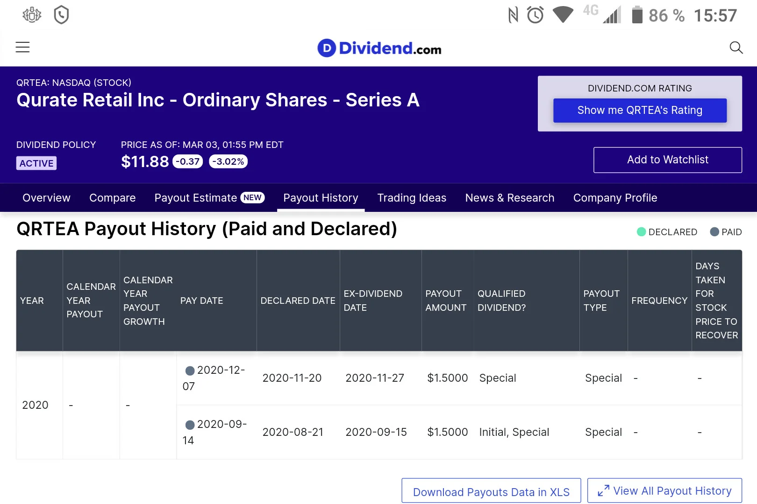The height and width of the screenshot is (504, 757).
Task: Click the NEW badge on Payout Estimate
Action: click(252, 198)
